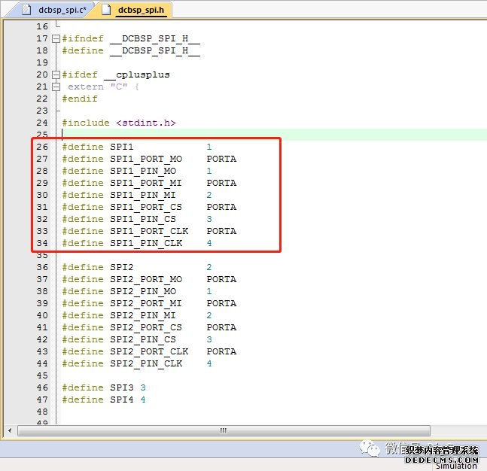Click line number 26 in the margin

coord(41,147)
